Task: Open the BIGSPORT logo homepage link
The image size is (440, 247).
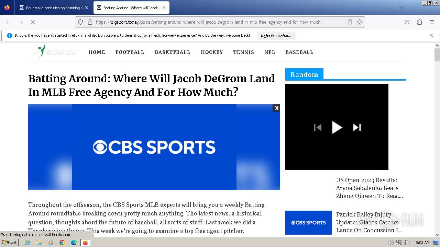Action: 56,52
